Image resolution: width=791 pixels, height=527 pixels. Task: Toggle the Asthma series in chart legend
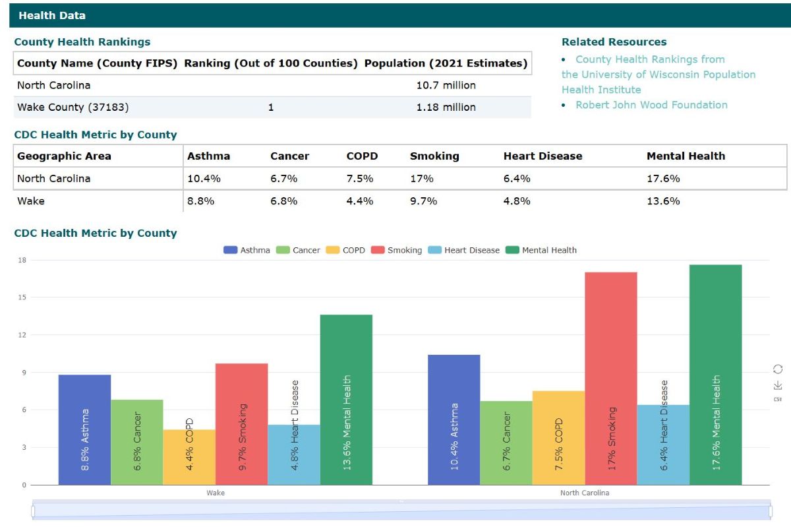[x=247, y=250]
